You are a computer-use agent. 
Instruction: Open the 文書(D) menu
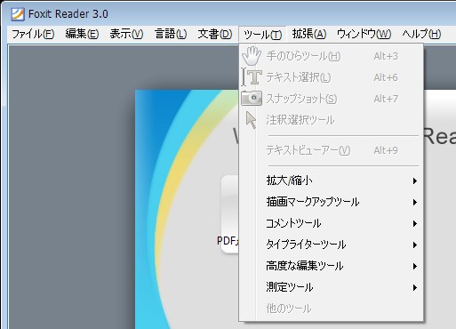click(215, 34)
